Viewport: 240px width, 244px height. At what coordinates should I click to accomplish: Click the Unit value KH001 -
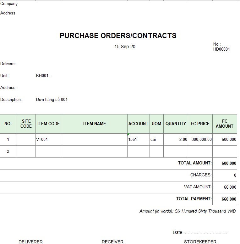pos(43,75)
